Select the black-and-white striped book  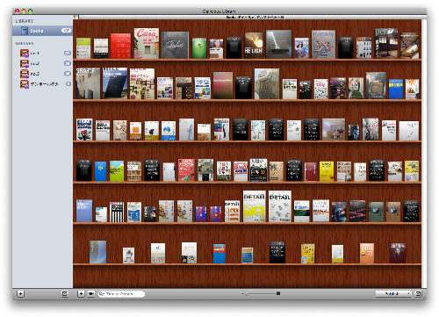(x=117, y=212)
